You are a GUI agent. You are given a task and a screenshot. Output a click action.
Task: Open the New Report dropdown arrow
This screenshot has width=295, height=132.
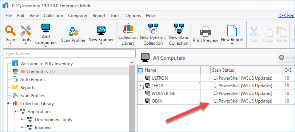(232, 43)
